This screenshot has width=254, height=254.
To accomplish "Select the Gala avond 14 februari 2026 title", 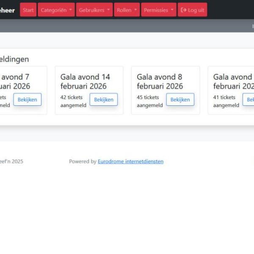I will tap(85, 82).
